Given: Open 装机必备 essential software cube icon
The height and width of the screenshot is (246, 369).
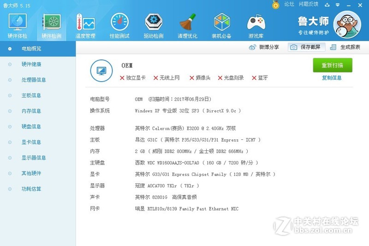Looking at the screenshot, I should [221, 26].
